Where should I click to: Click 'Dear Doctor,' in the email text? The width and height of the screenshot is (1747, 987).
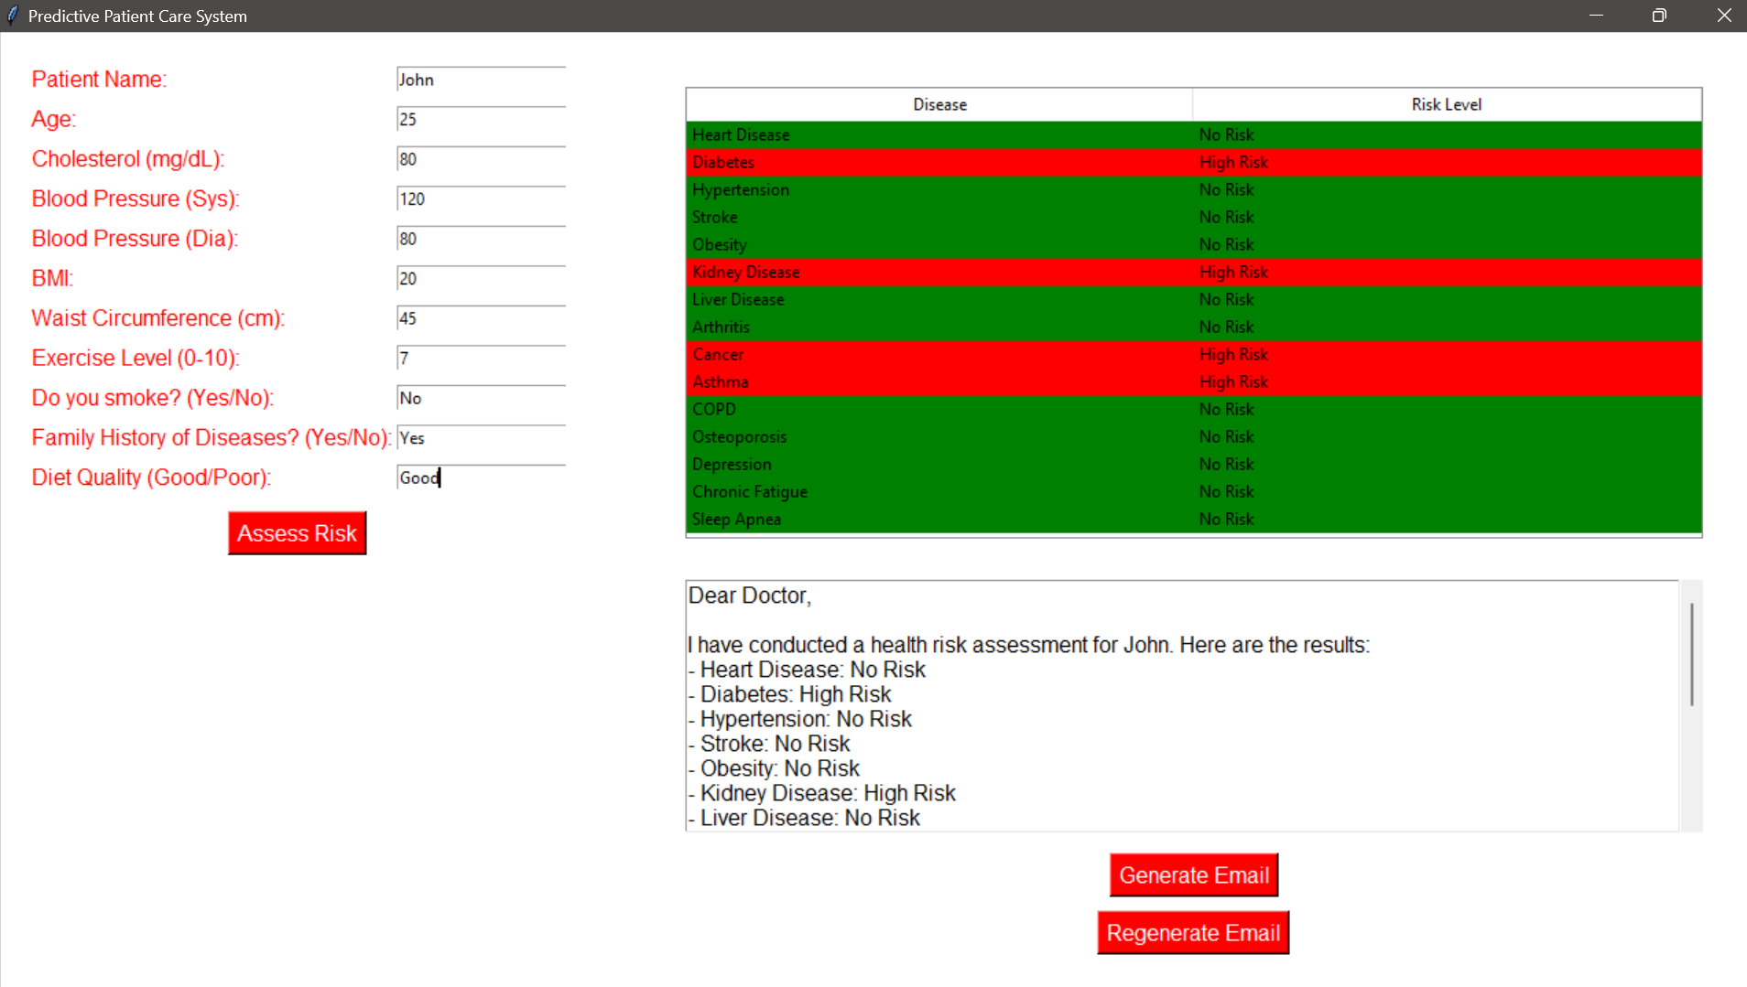click(750, 595)
